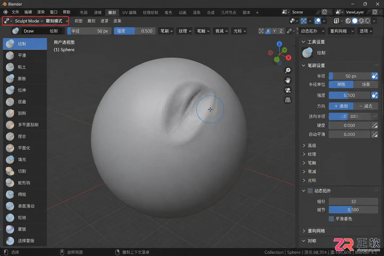The image size is (384, 256).
Task: Select the 层叠 (Layer) brush tool
Action: coord(25,102)
